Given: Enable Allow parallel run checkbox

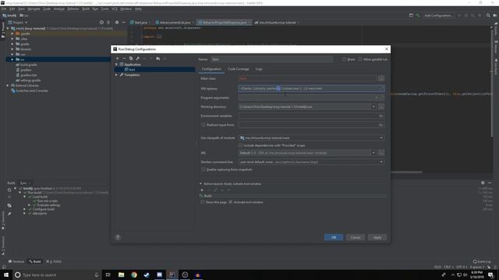Looking at the screenshot, I should click(360, 59).
